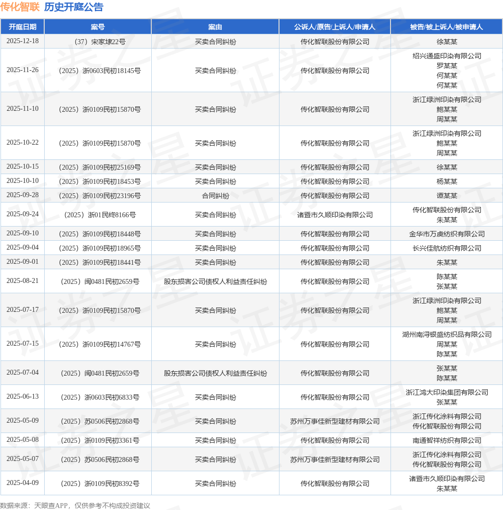The image size is (503, 510).
Task: Open case (2025)浙0109民初18448号
Action: tap(100, 234)
